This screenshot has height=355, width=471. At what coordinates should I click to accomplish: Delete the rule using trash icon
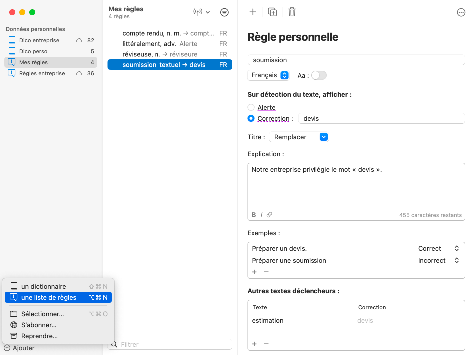coord(292,12)
